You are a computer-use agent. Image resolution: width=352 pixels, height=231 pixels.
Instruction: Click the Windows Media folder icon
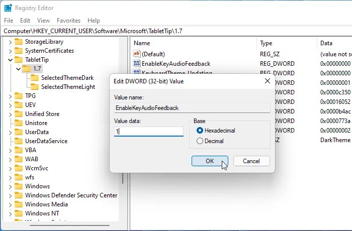click(19, 204)
